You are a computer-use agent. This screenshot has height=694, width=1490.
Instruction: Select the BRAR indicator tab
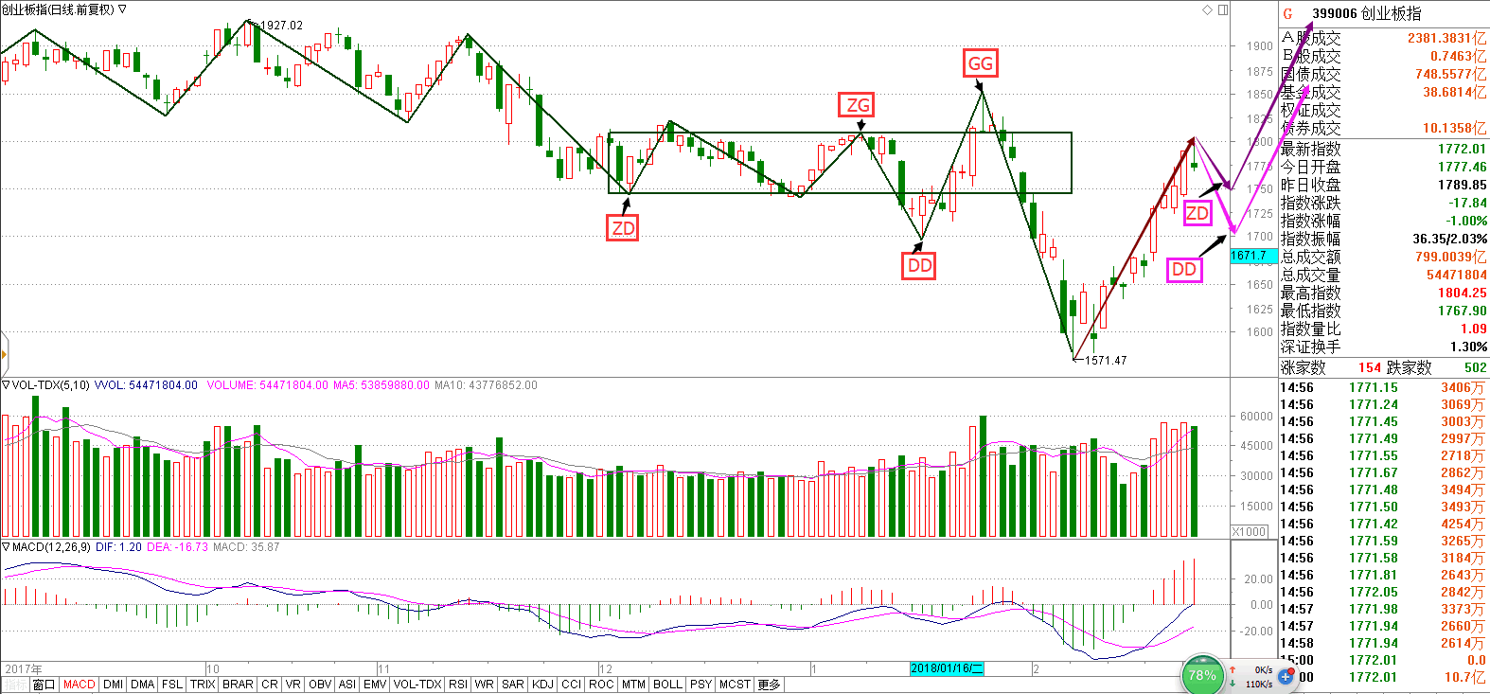(238, 685)
